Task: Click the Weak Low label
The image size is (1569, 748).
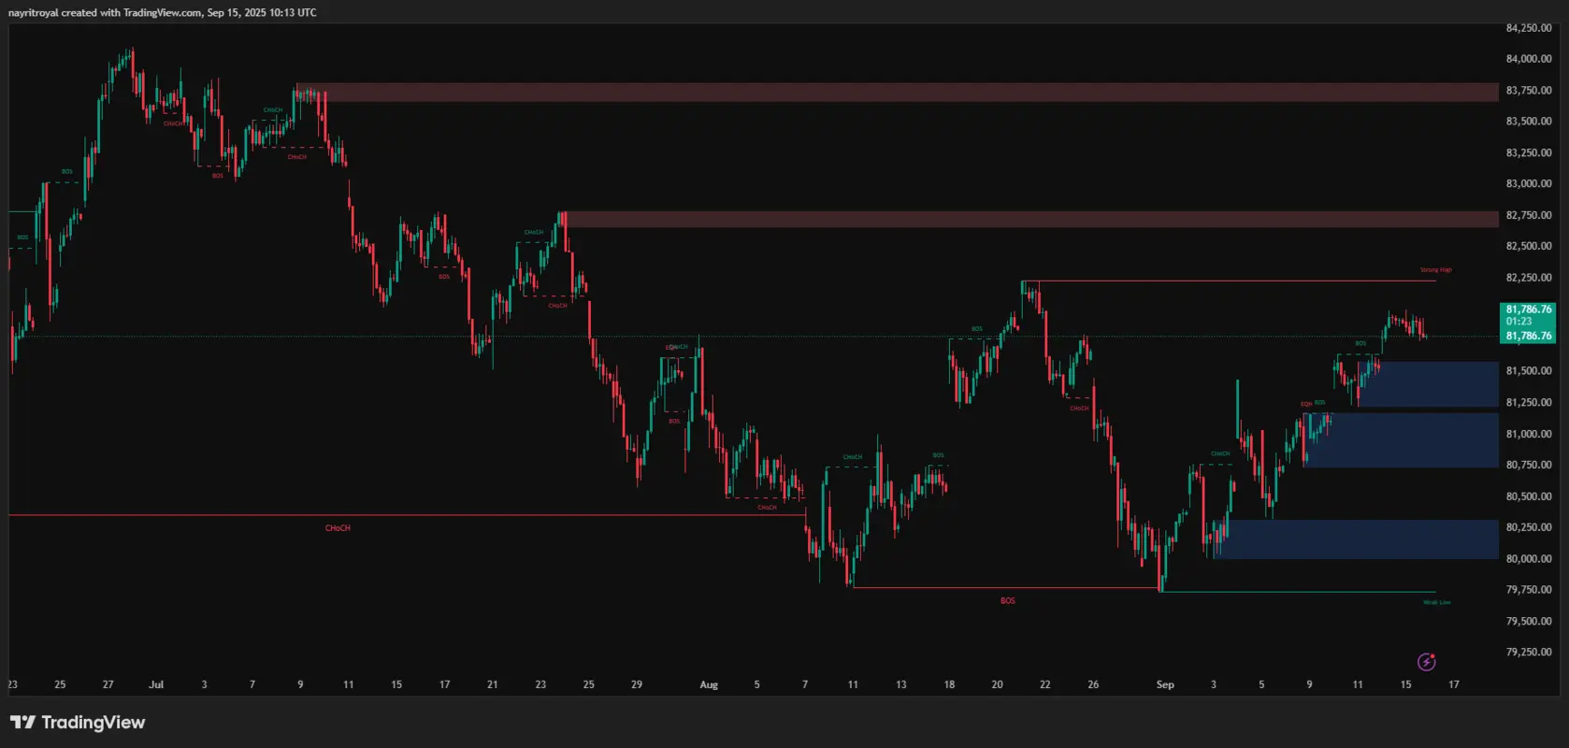Action: (x=1436, y=602)
